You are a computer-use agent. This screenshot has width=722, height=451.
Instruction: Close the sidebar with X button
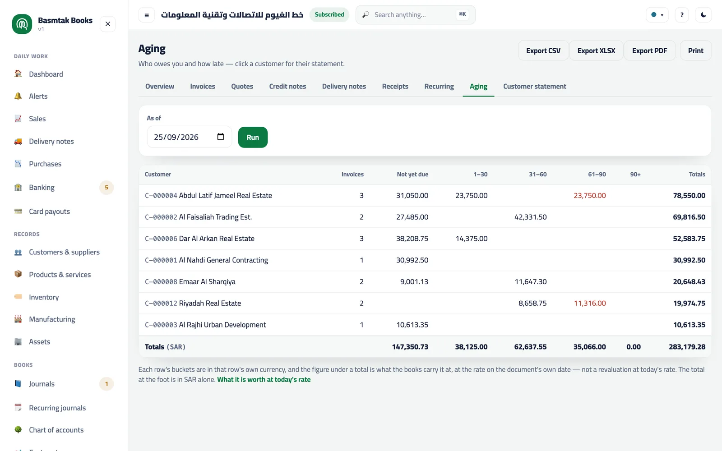(x=108, y=24)
